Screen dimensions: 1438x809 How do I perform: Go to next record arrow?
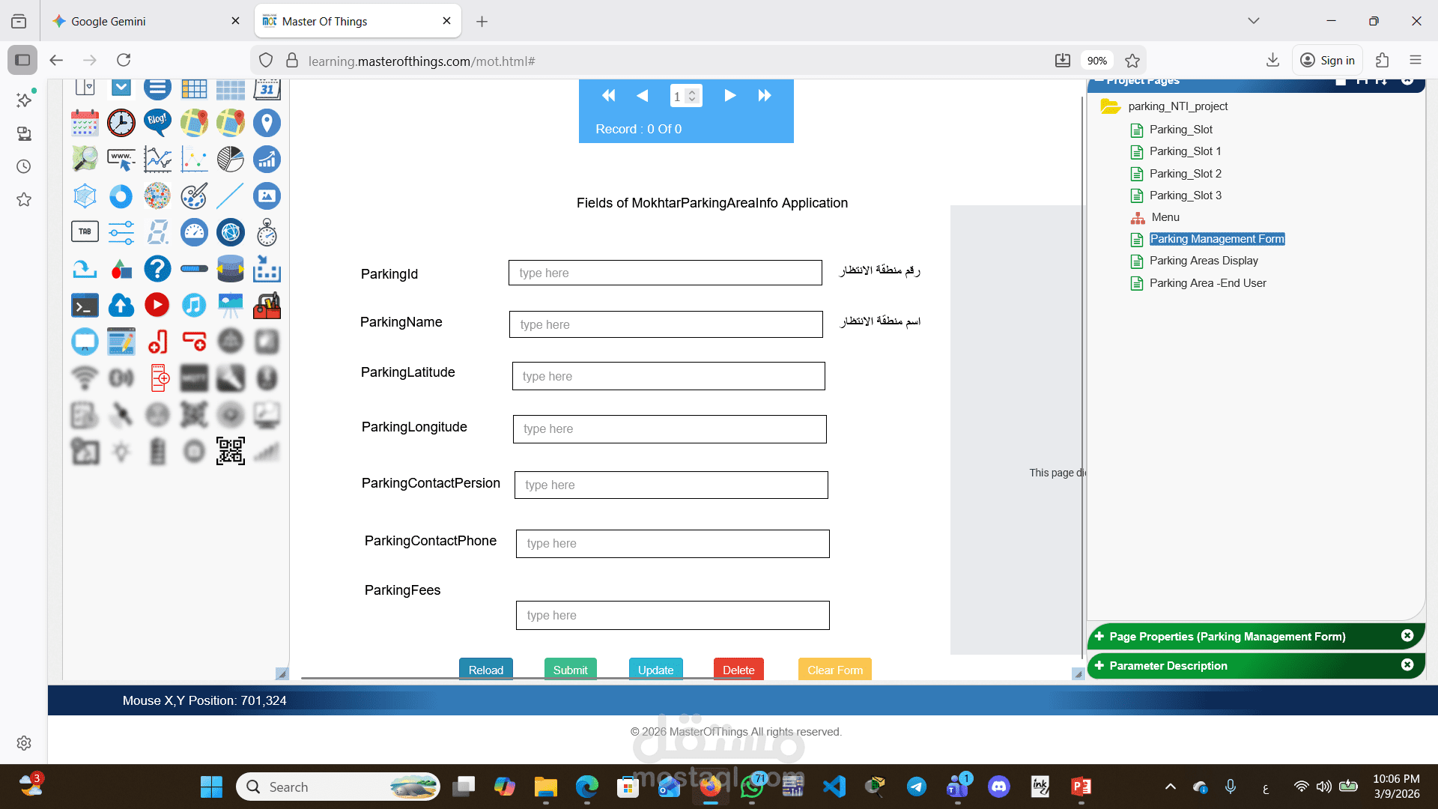point(729,96)
